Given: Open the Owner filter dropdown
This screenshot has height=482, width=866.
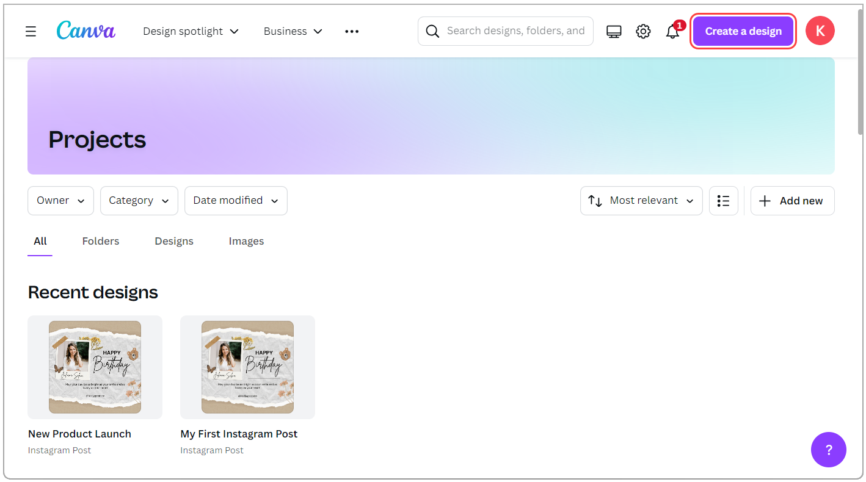Looking at the screenshot, I should tap(60, 200).
